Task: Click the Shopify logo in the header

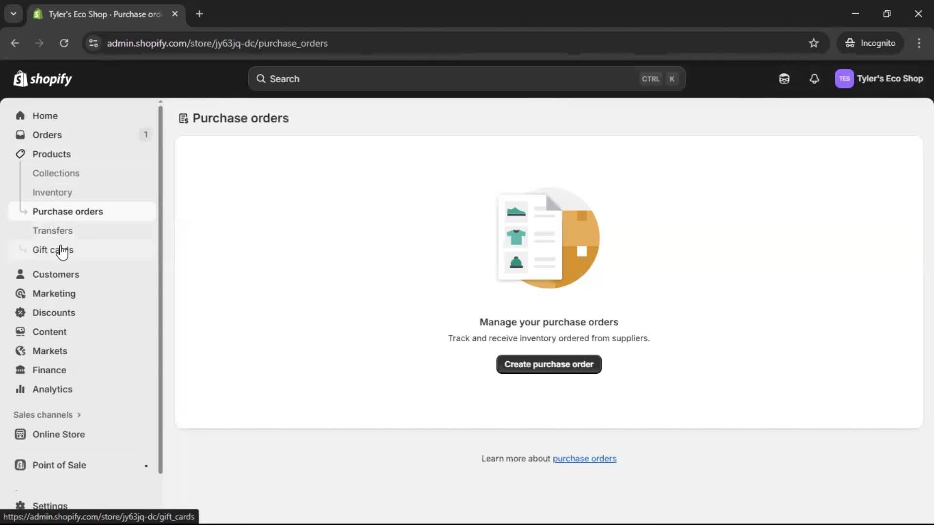Action: pos(43,79)
